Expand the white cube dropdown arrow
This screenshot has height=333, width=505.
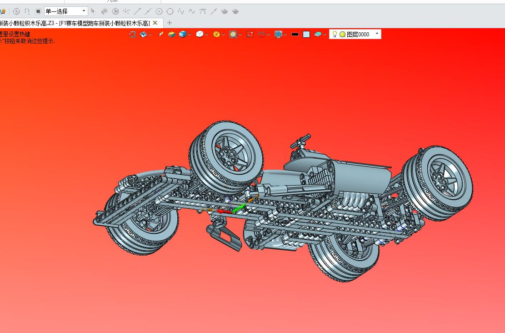click(x=206, y=35)
